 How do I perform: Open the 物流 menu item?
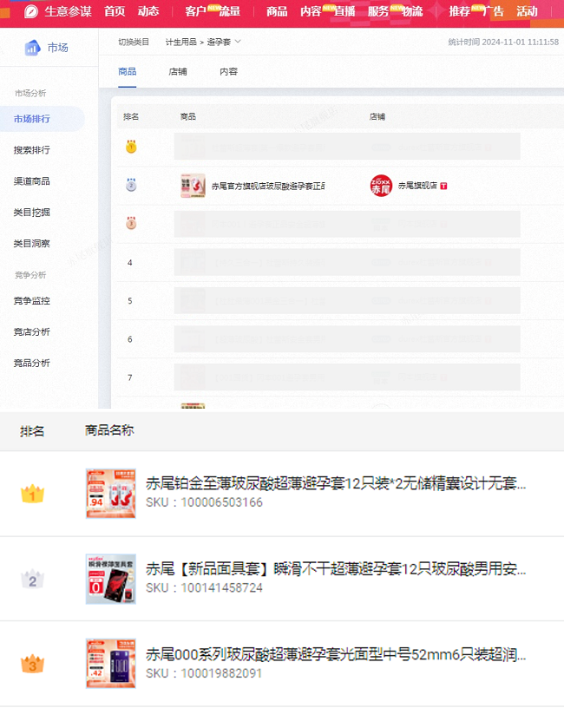point(412,11)
